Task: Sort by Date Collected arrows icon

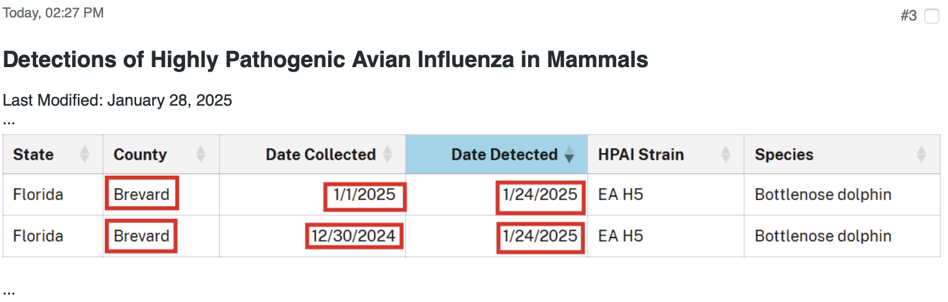Action: tap(387, 154)
